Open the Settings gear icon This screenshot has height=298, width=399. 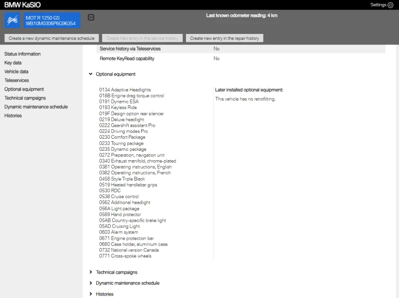coord(390,5)
